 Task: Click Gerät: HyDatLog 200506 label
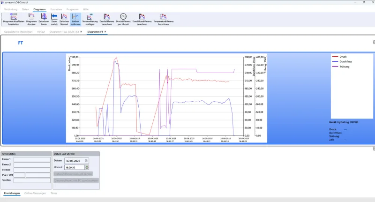pos(344,122)
